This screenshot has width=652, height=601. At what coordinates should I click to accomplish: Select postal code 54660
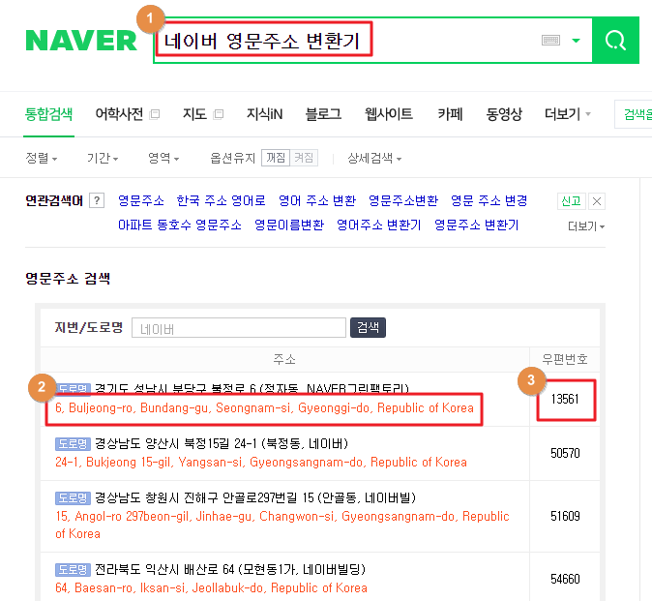coord(565,579)
